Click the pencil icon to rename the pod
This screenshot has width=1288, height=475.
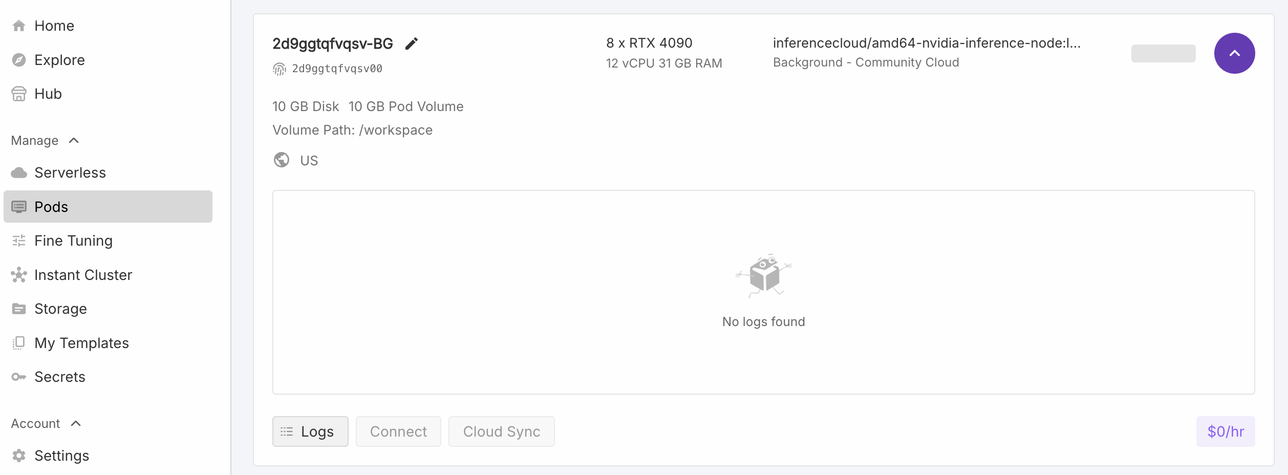coord(411,44)
